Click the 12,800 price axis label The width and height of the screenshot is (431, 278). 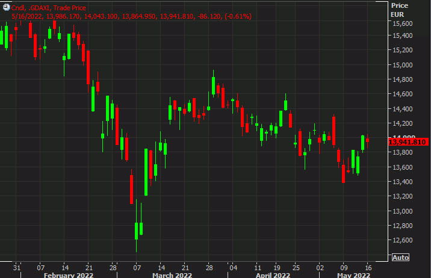(403, 226)
